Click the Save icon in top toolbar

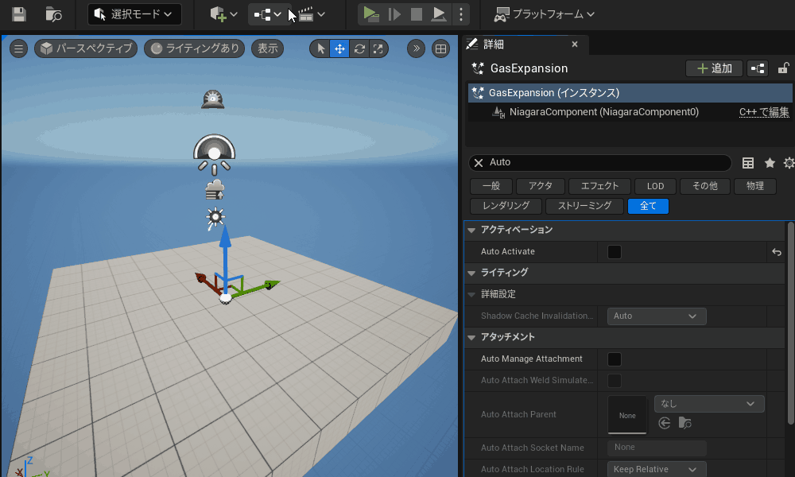tap(18, 14)
